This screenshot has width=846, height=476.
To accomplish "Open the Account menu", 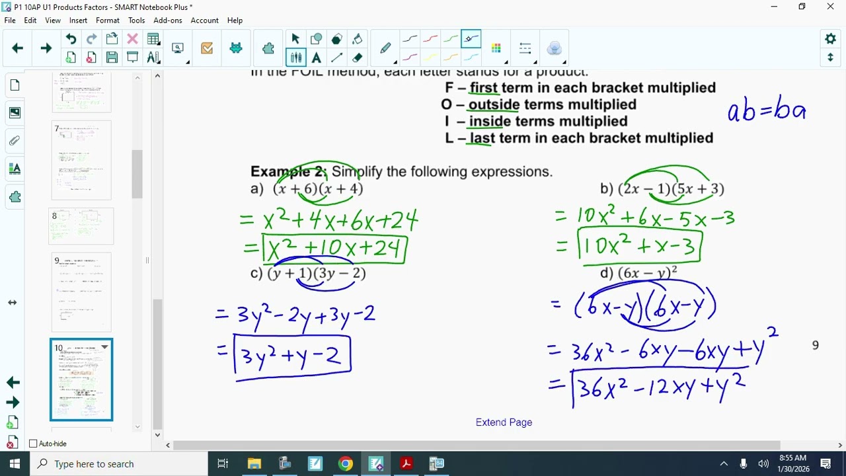I will pos(204,20).
